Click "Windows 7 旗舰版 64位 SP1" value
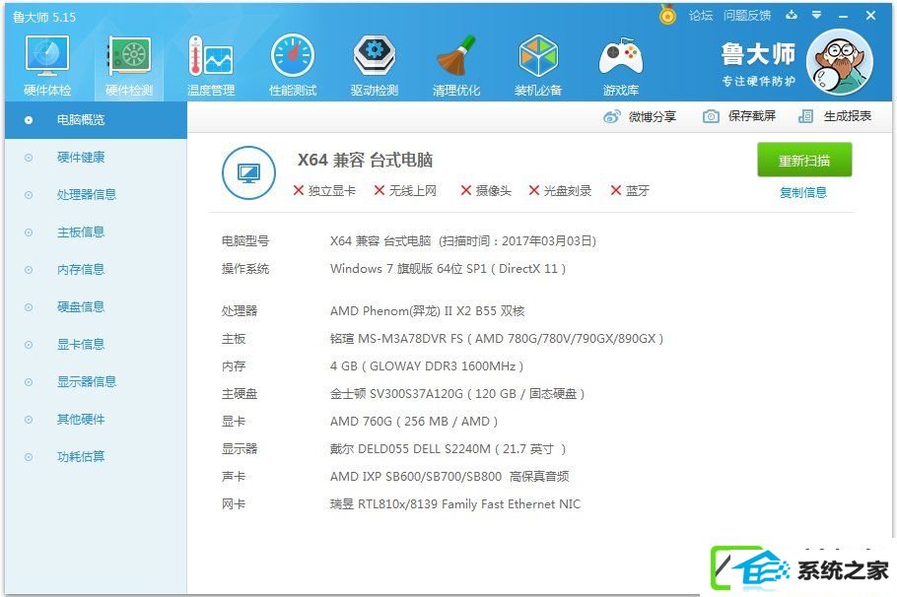 (408, 269)
